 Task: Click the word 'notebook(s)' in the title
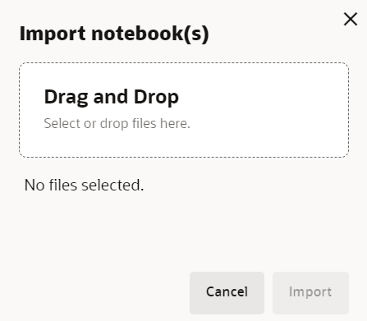(x=150, y=34)
